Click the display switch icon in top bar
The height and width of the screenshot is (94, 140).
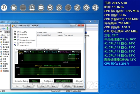pos(14,8)
